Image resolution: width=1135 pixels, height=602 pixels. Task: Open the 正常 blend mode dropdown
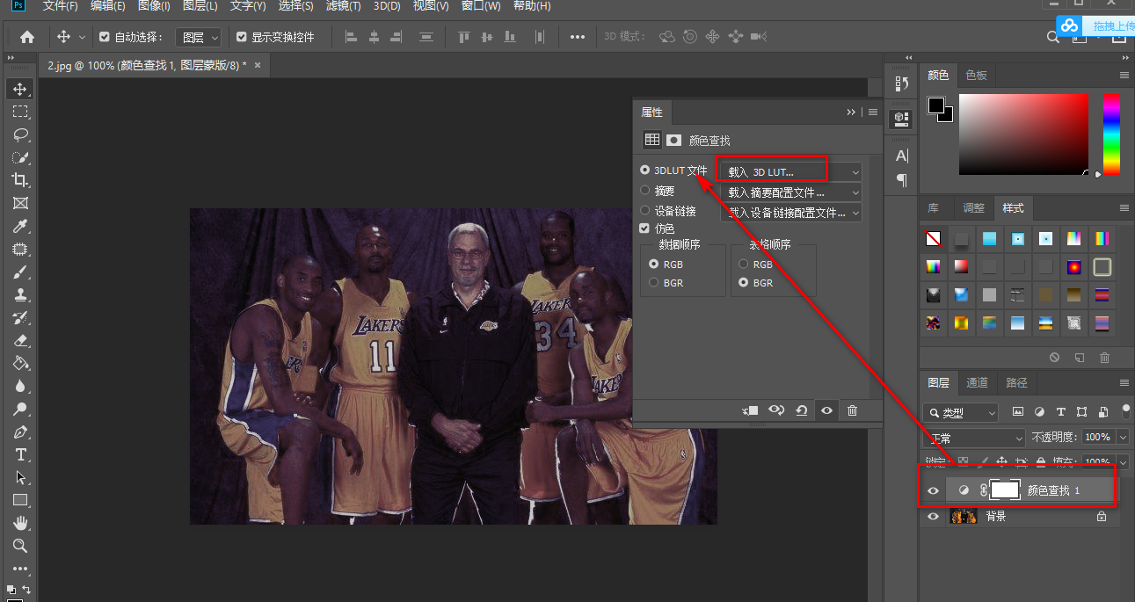[974, 437]
